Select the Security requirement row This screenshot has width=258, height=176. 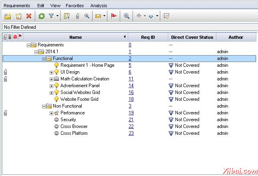68,120
